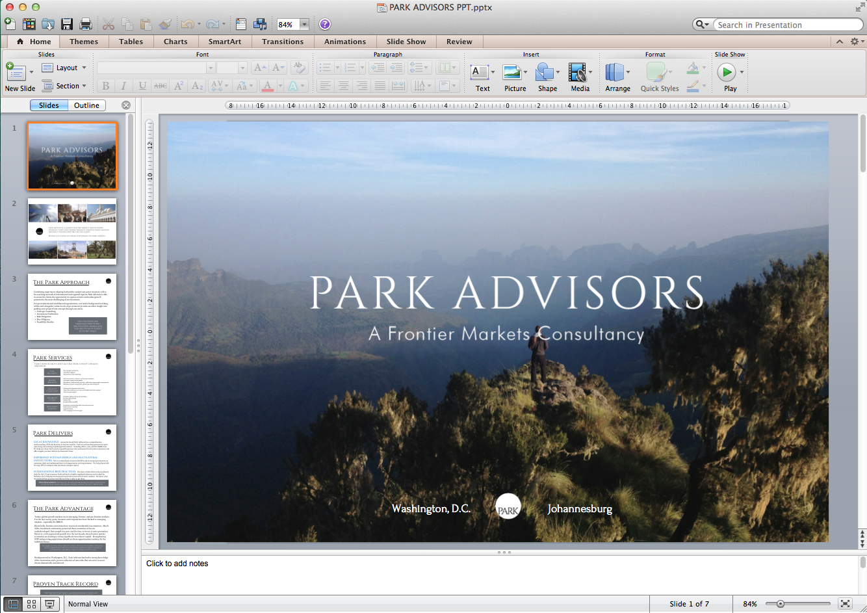
Task: Open the Section dropdown
Action: click(x=64, y=86)
